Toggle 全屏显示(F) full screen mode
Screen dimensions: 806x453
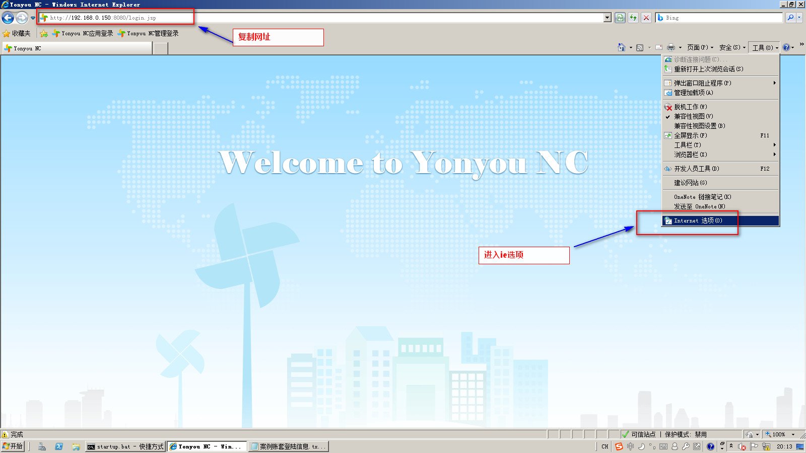[x=690, y=135]
